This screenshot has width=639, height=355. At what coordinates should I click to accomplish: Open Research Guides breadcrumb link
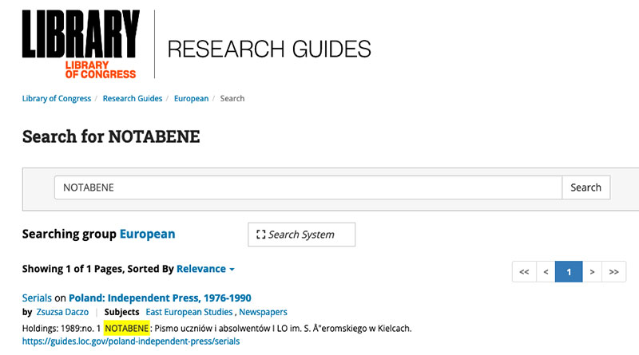click(x=131, y=99)
